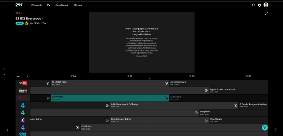The width and height of the screenshot is (283, 136).
Task: Click cart icon before Everwood 11:50
Action: click(48, 98)
